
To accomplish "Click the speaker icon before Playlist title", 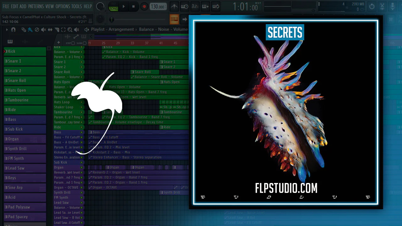I will (87, 30).
